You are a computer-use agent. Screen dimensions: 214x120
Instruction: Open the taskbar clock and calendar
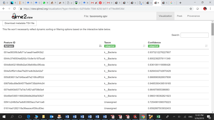point(199,117)
